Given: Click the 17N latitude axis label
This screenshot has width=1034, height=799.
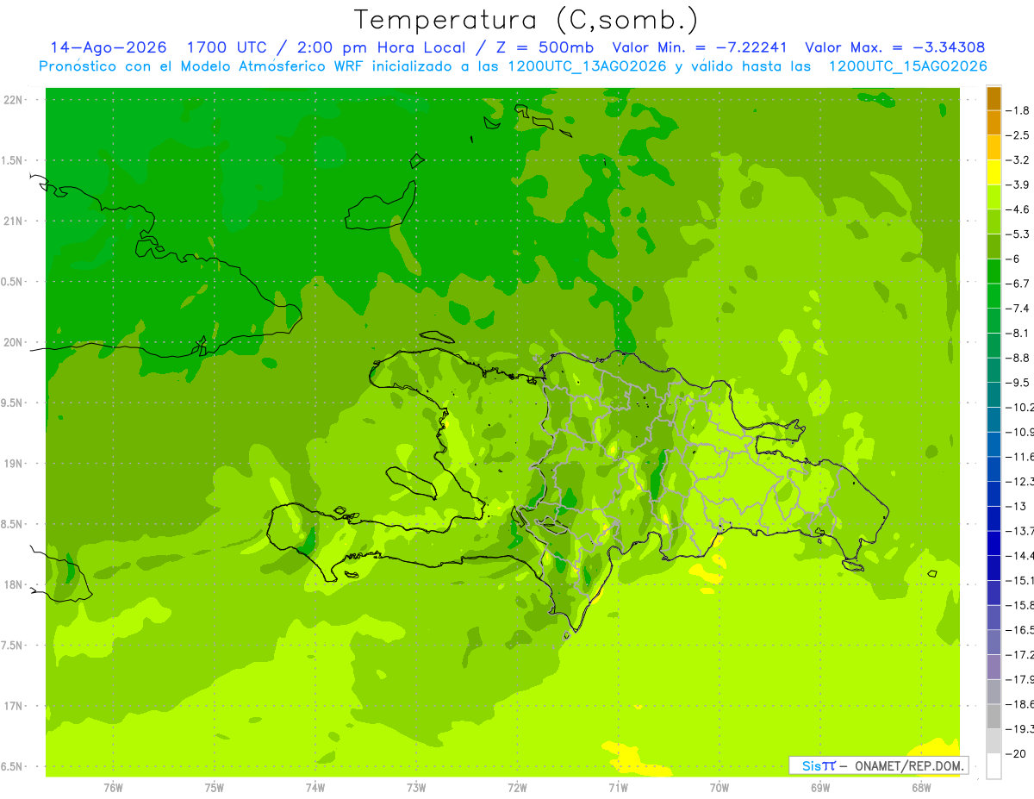Looking at the screenshot, I should (14, 706).
